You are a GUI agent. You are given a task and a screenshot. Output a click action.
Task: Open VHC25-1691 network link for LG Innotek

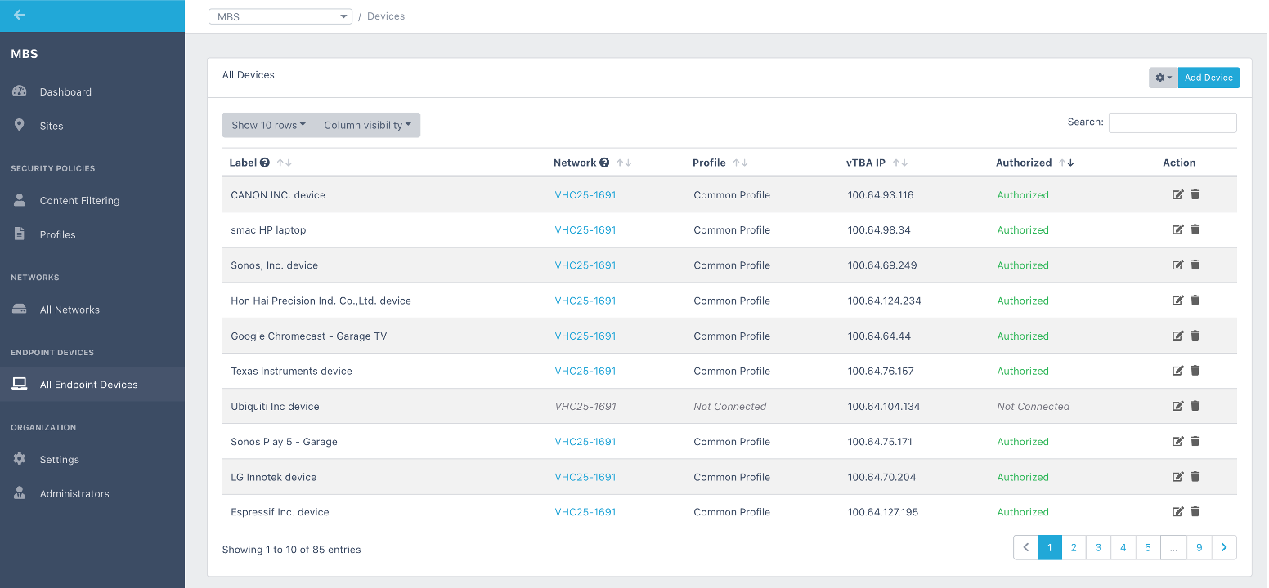585,477
